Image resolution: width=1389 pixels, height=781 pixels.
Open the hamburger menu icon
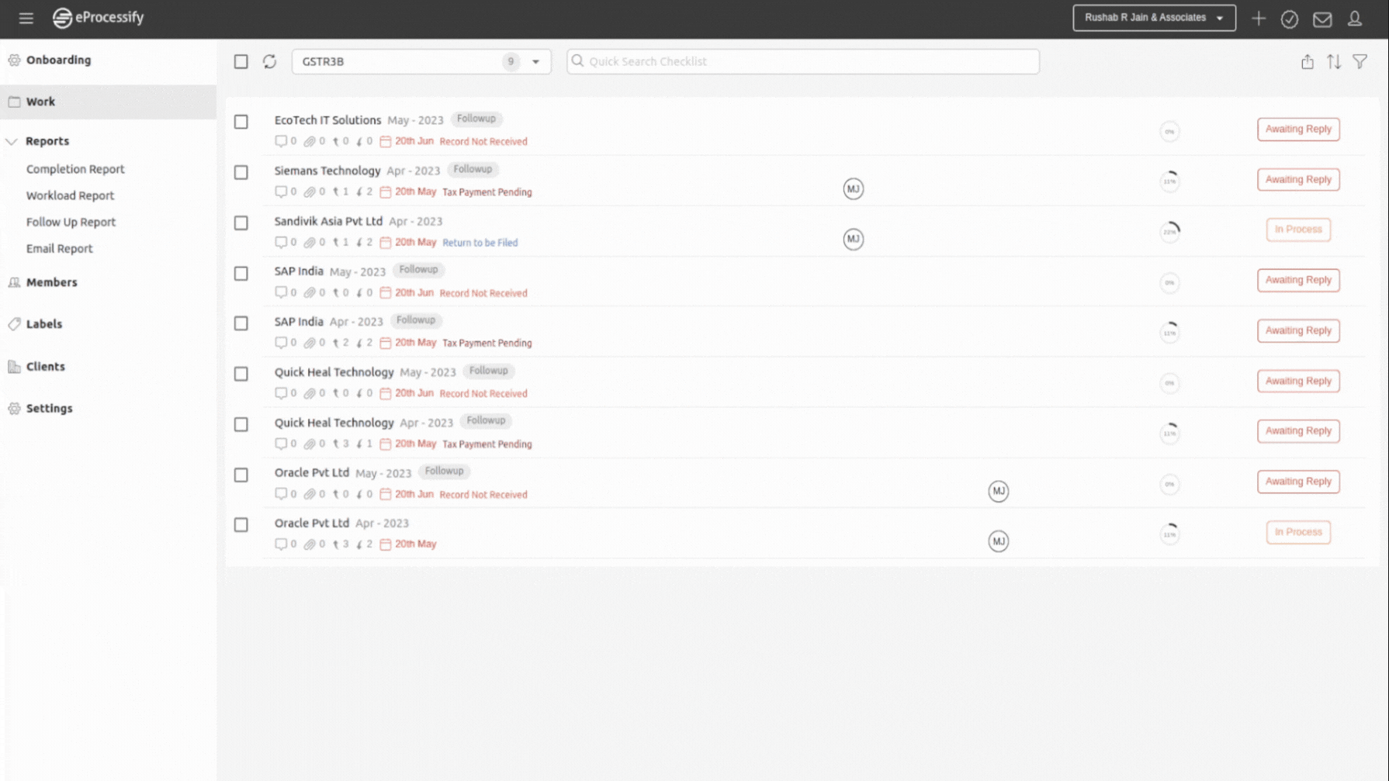(26, 18)
